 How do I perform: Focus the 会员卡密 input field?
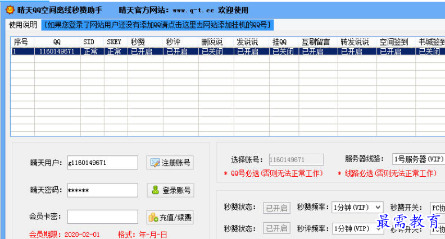click(103, 217)
